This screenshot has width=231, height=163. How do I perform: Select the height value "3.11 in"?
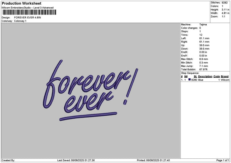tap(225, 10)
